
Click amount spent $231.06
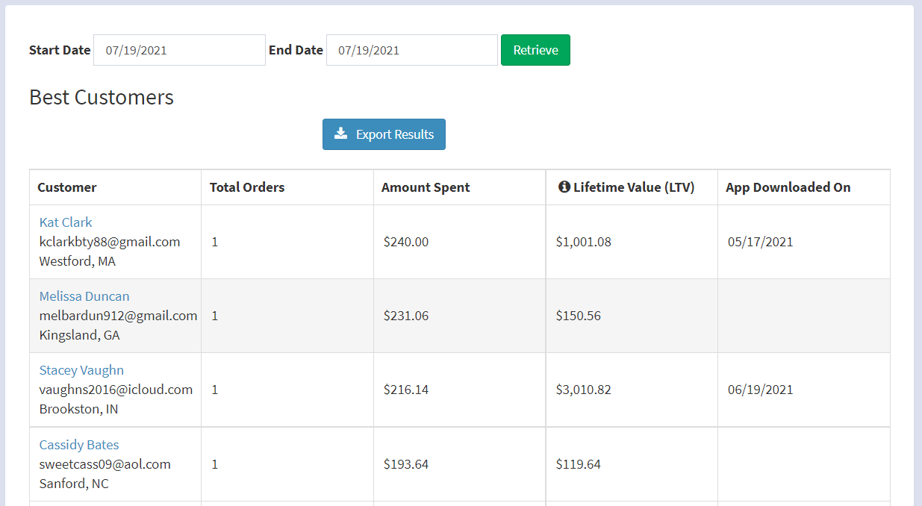(x=406, y=316)
